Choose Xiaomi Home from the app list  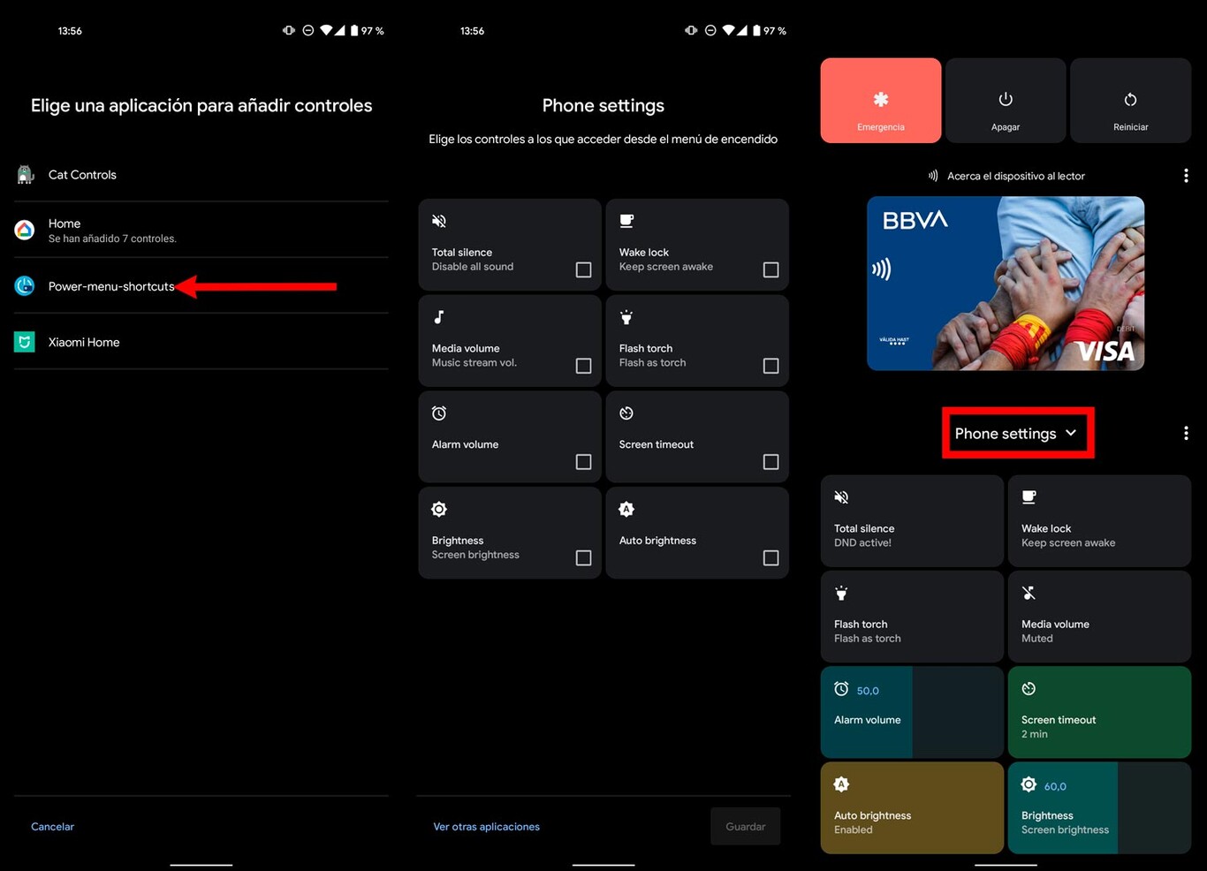click(84, 343)
